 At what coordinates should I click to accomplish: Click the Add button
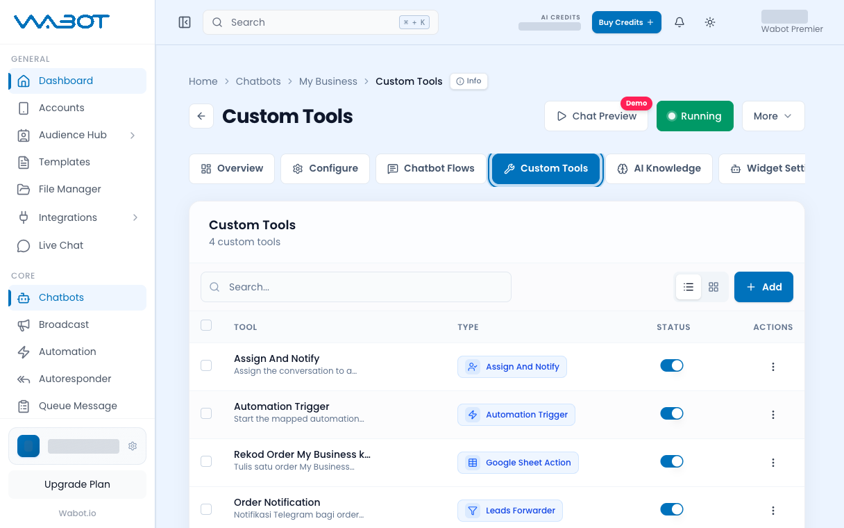tap(763, 287)
